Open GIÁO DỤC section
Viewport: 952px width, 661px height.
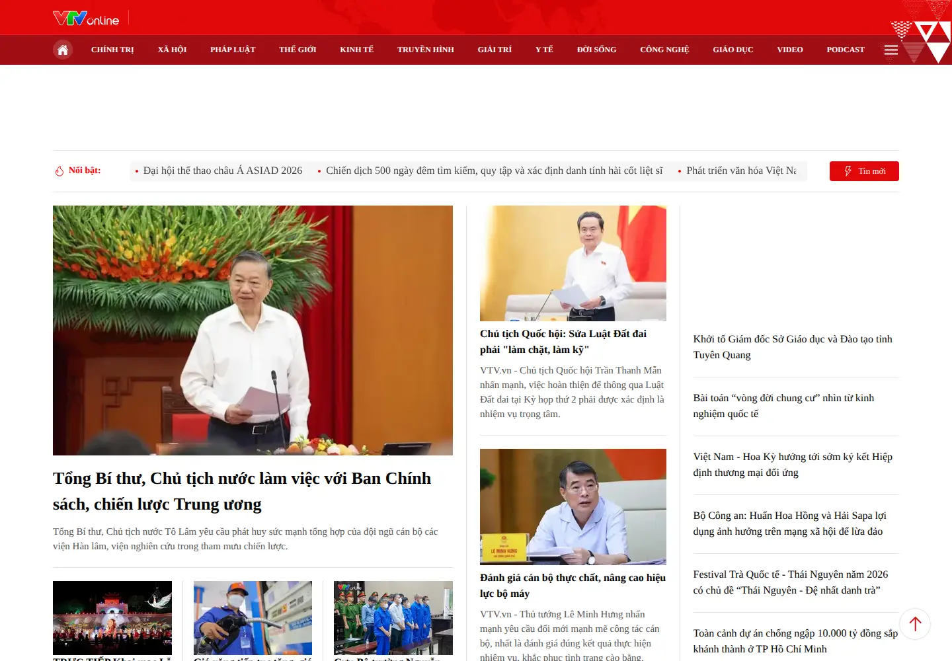(x=733, y=50)
